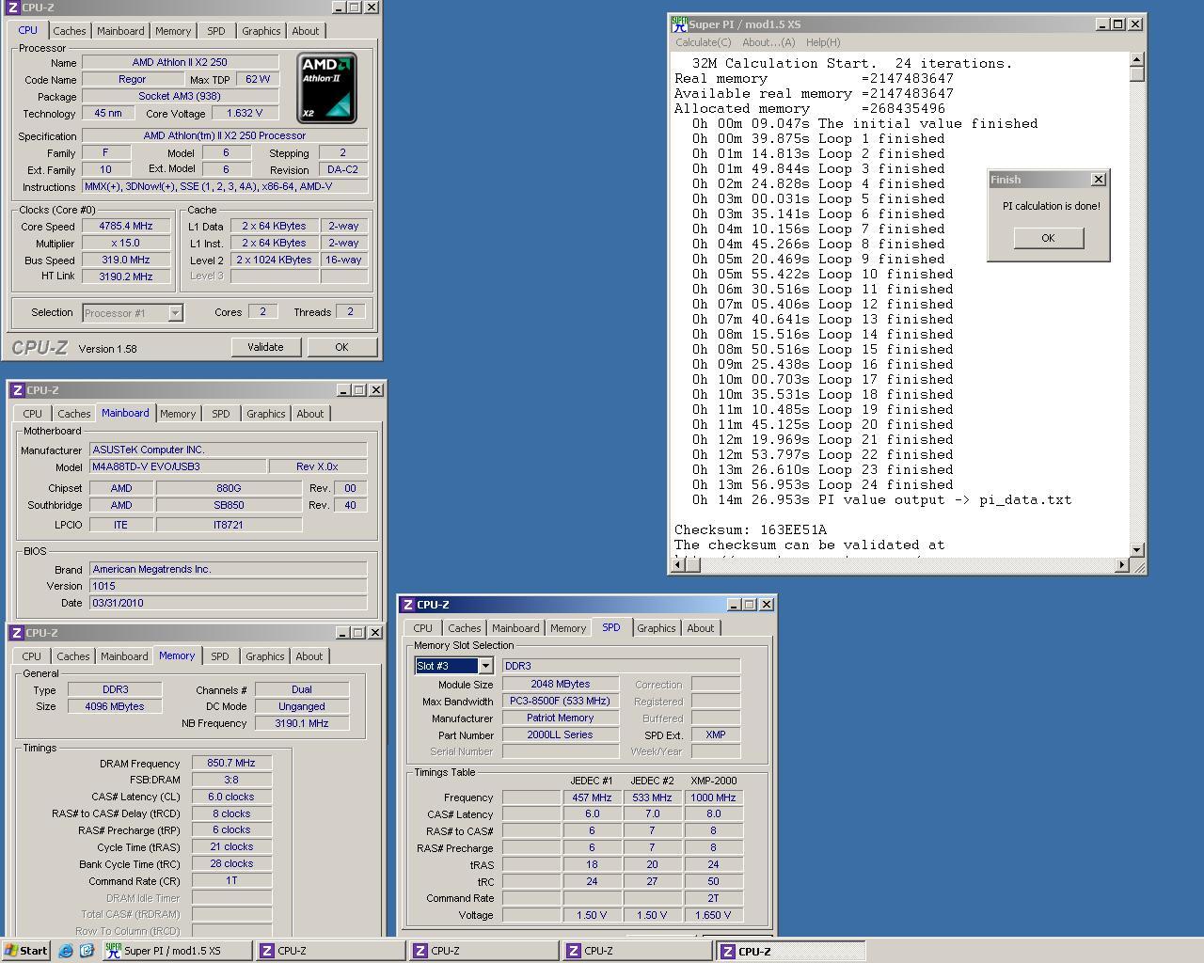Click CPU-Z title icon in processor window
The image size is (1204, 963).
tap(13, 8)
